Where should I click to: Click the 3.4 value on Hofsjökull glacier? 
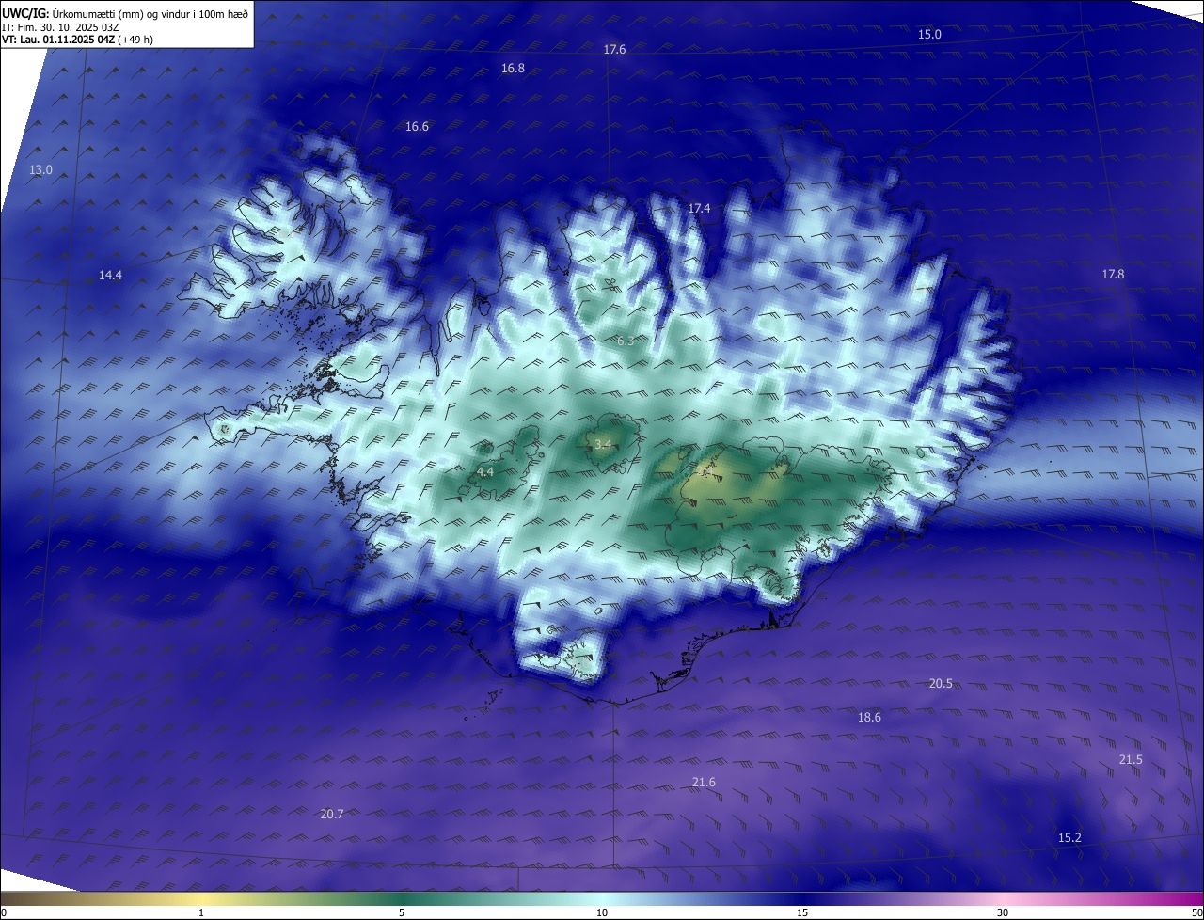click(x=603, y=444)
